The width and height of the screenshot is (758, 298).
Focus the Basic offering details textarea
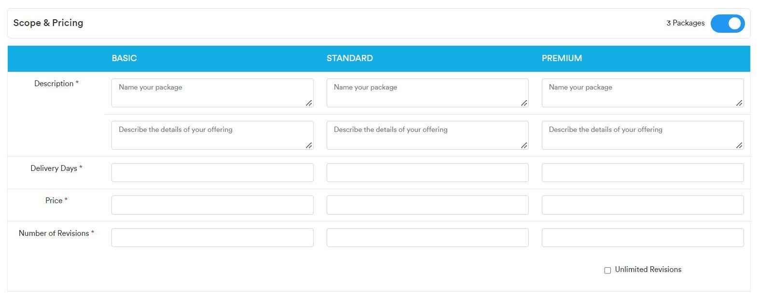tap(212, 135)
